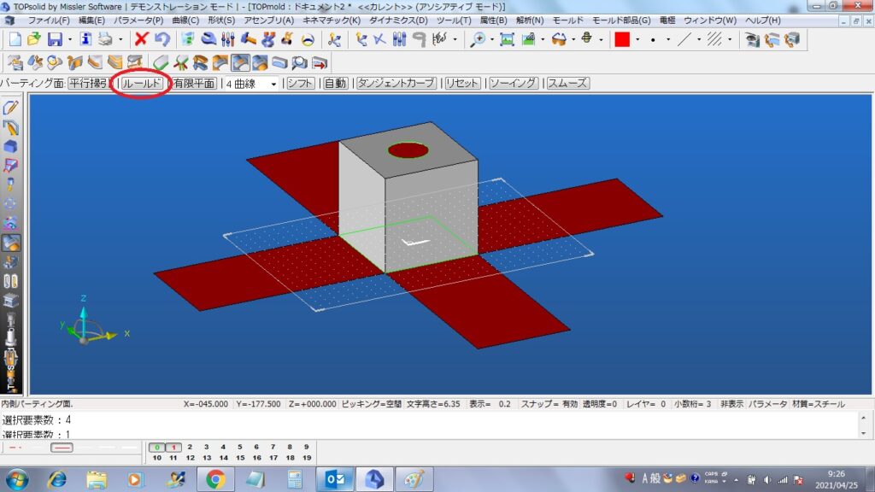875x492 pixels.
Task: Select the highlighted parting surface icon
Action: click(240, 63)
